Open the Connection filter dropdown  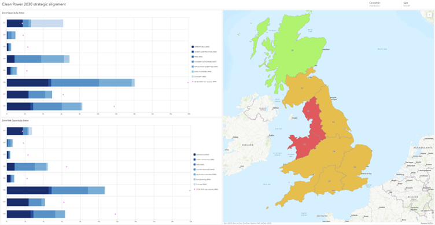tap(384, 4)
